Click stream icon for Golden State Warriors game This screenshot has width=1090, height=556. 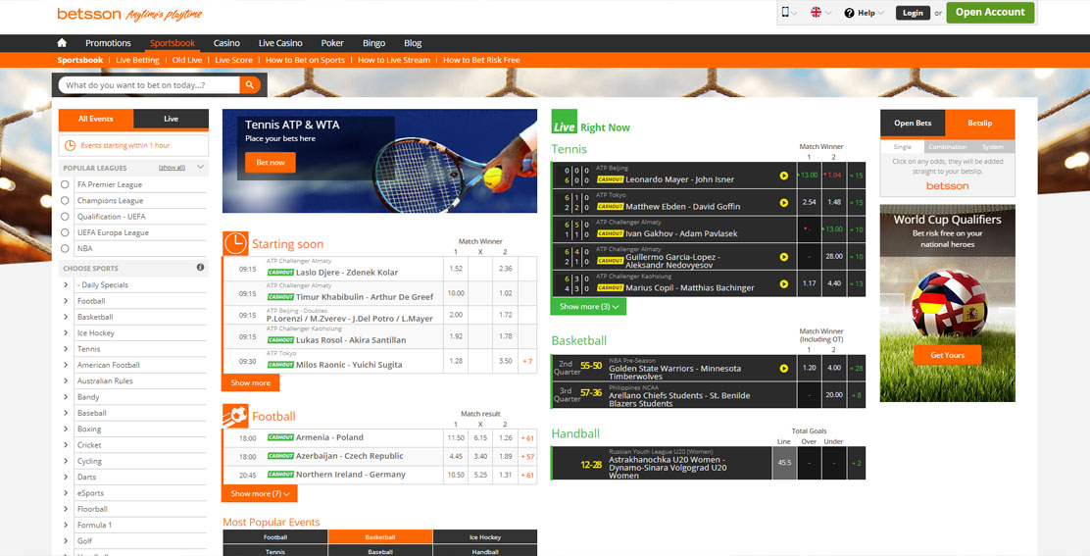784,369
